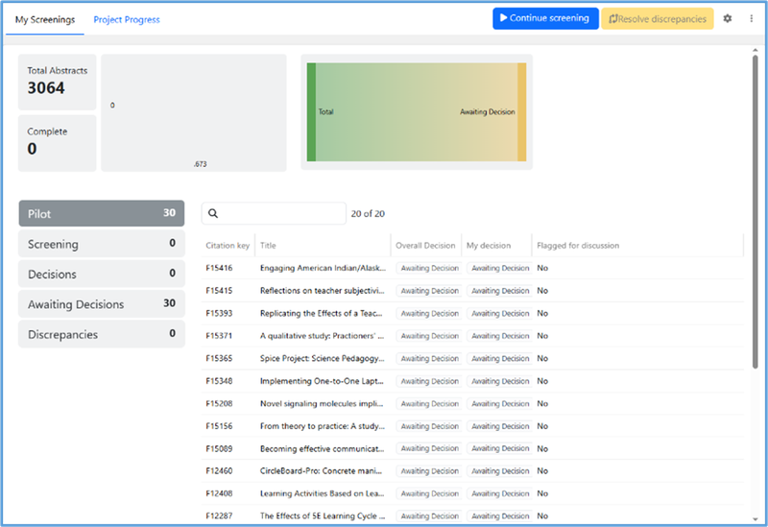The height and width of the screenshot is (527, 768).
Task: Click Overall Decision badge for F15208
Action: 429,403
